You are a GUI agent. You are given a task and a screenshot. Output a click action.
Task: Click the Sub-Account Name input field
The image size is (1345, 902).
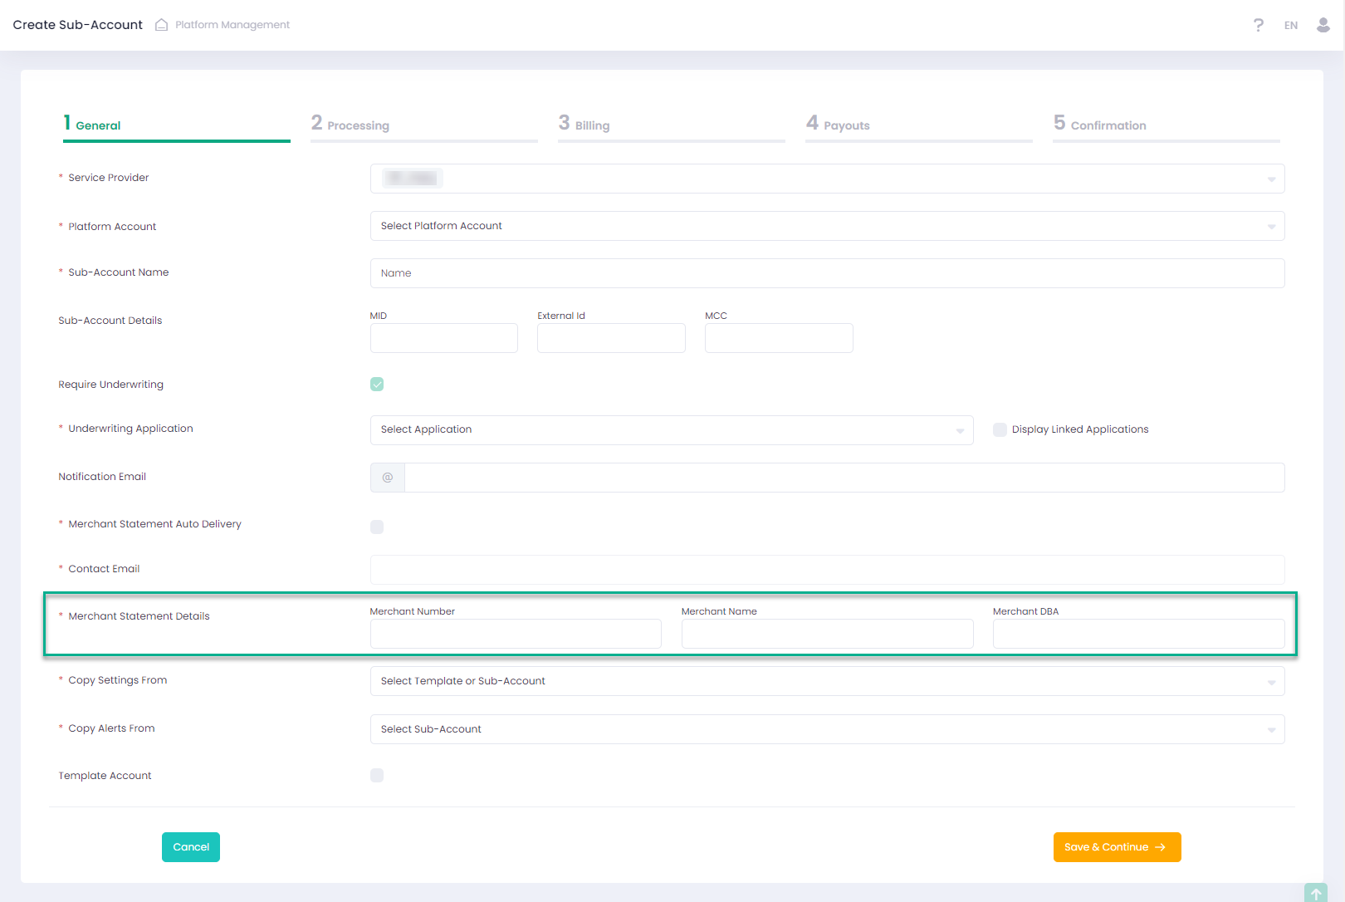pos(827,273)
